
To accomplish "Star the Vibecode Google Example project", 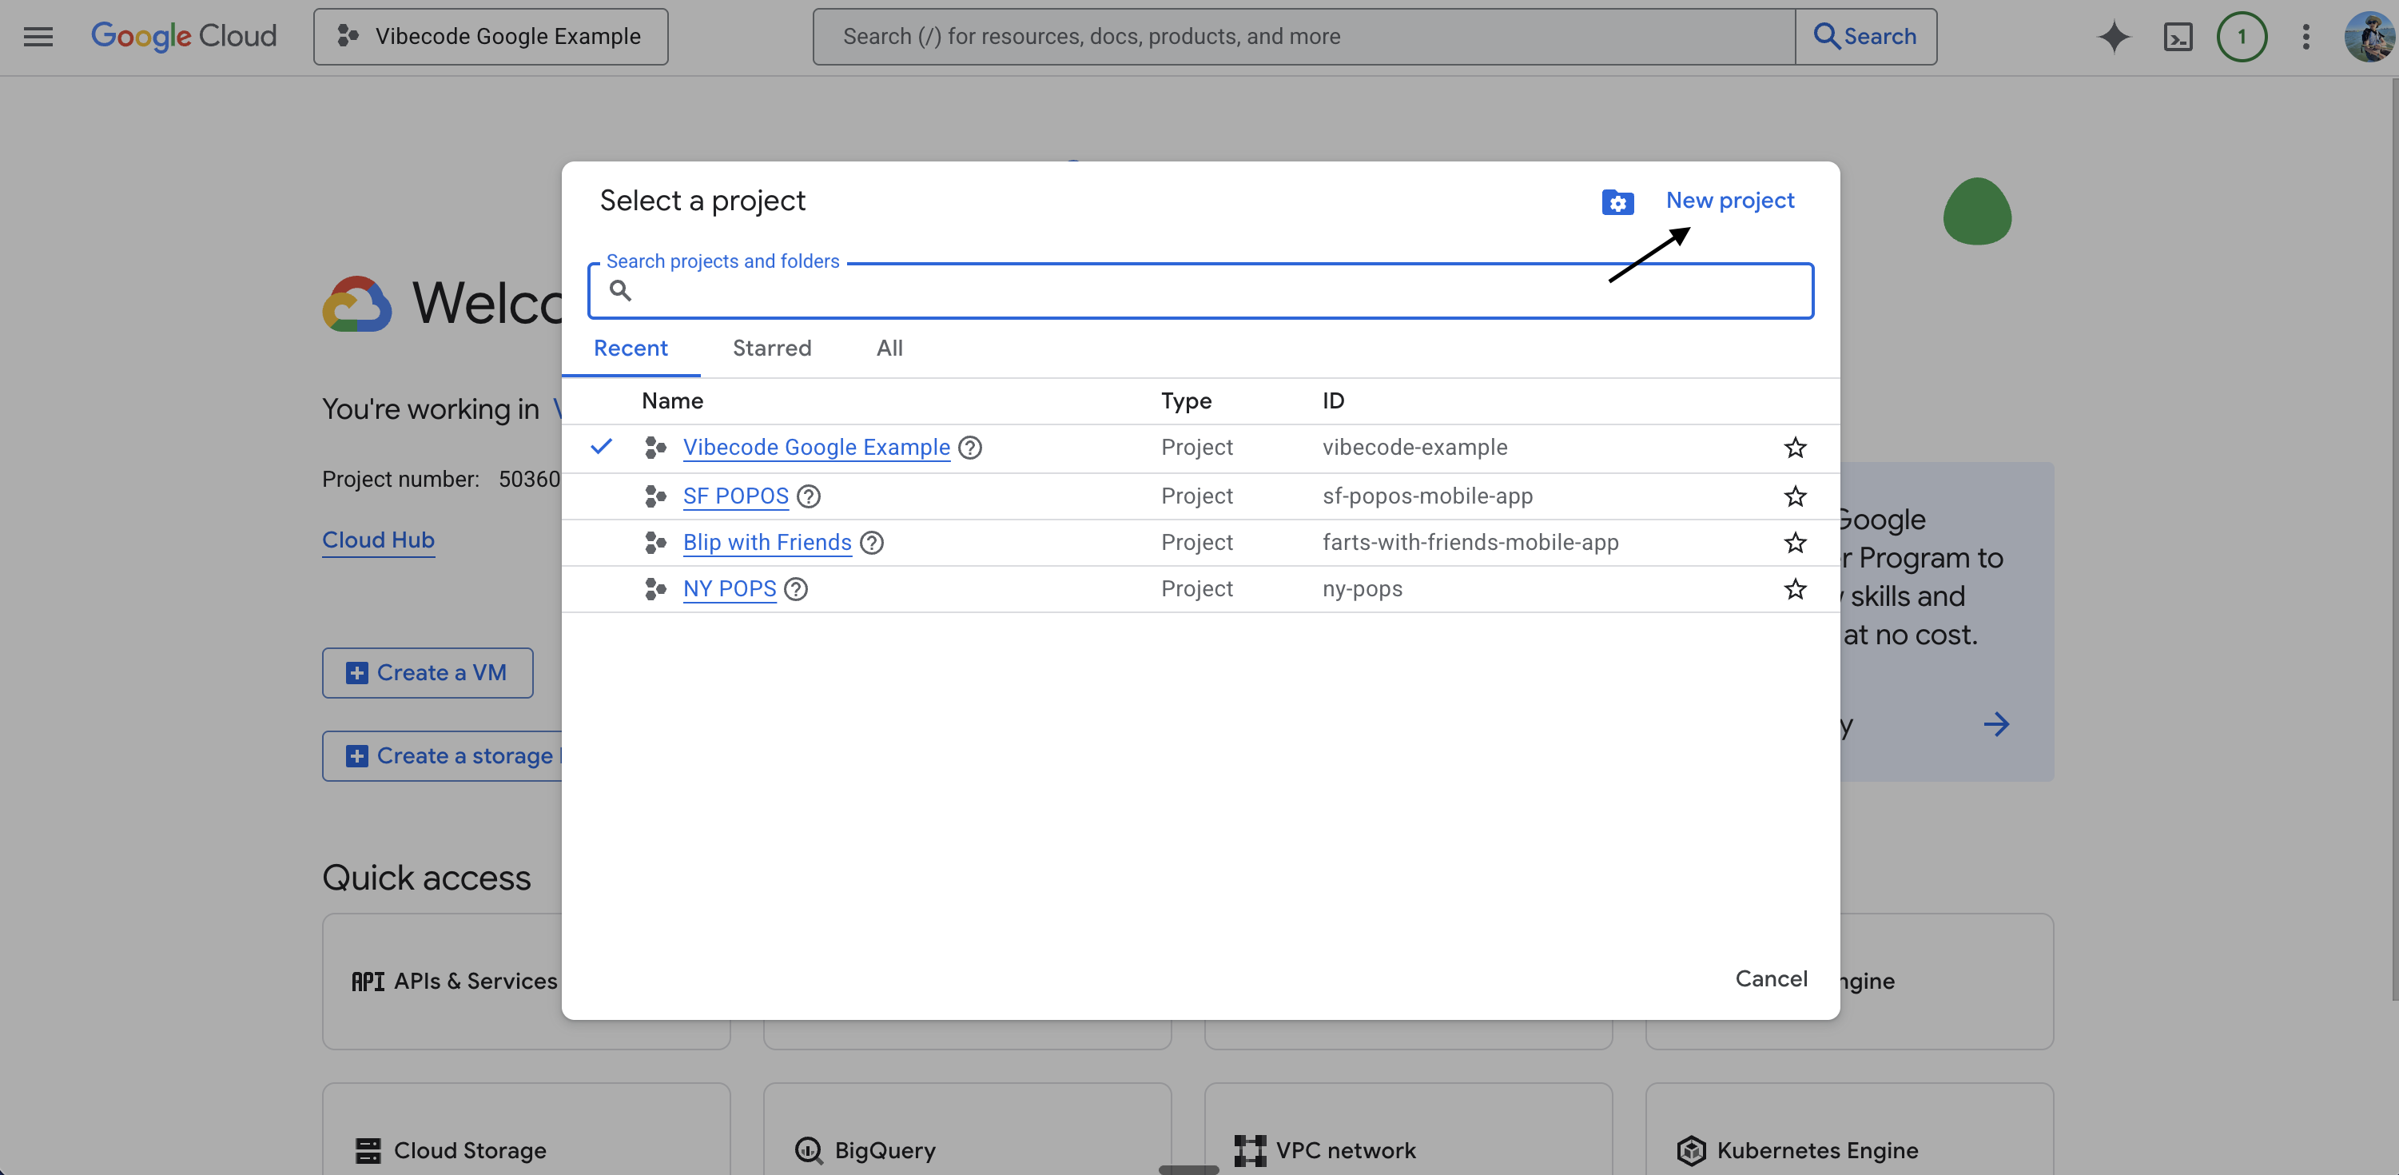I will click(1795, 448).
